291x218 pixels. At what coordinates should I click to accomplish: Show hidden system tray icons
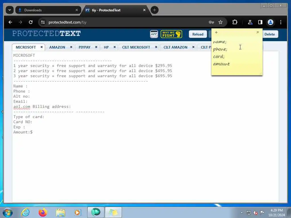242,213
